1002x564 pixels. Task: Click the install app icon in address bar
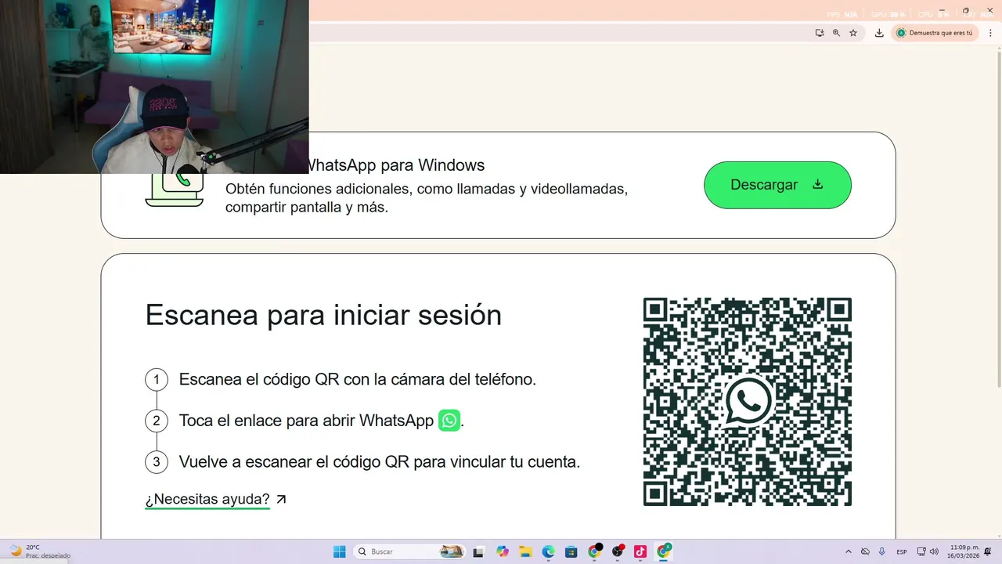[820, 33]
